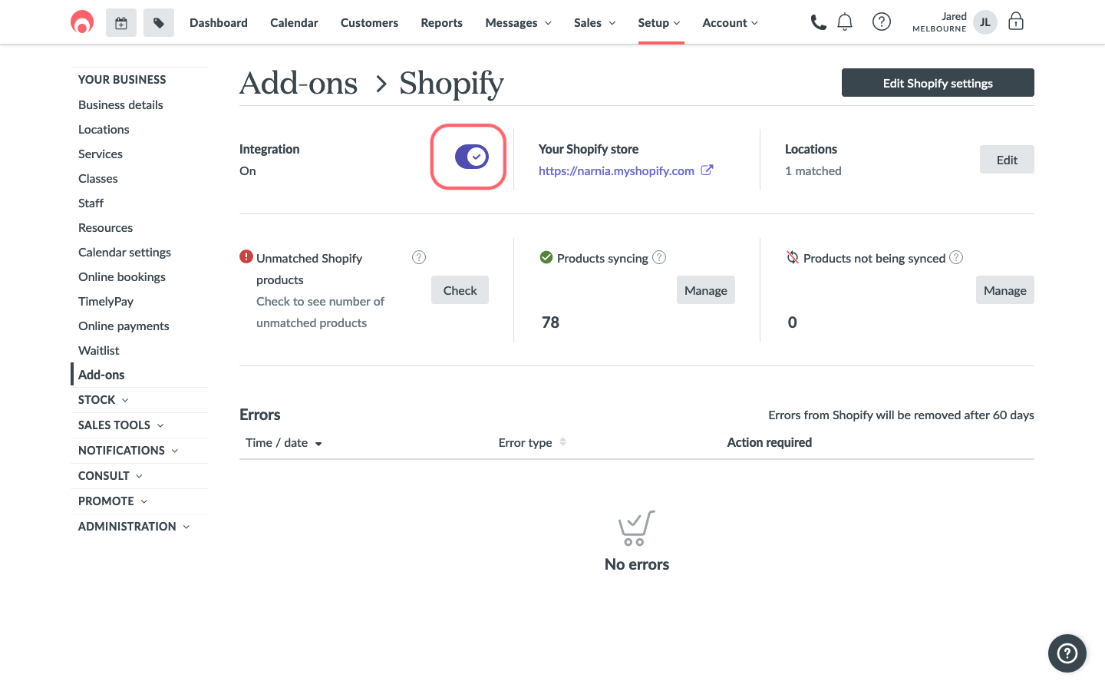Select Add-ons in the sidebar
Screen dimensions: 1105x691
point(101,375)
